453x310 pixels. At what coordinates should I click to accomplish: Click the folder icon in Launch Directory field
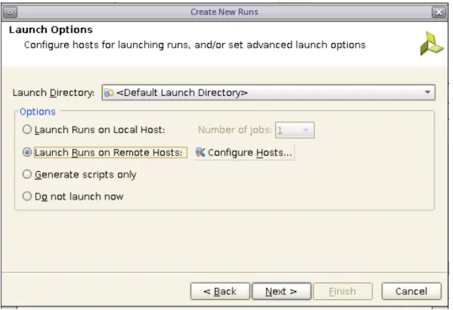tap(109, 93)
